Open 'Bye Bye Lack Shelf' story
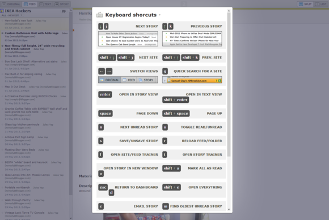The width and height of the screenshot is (329, 220). (x=31, y=61)
